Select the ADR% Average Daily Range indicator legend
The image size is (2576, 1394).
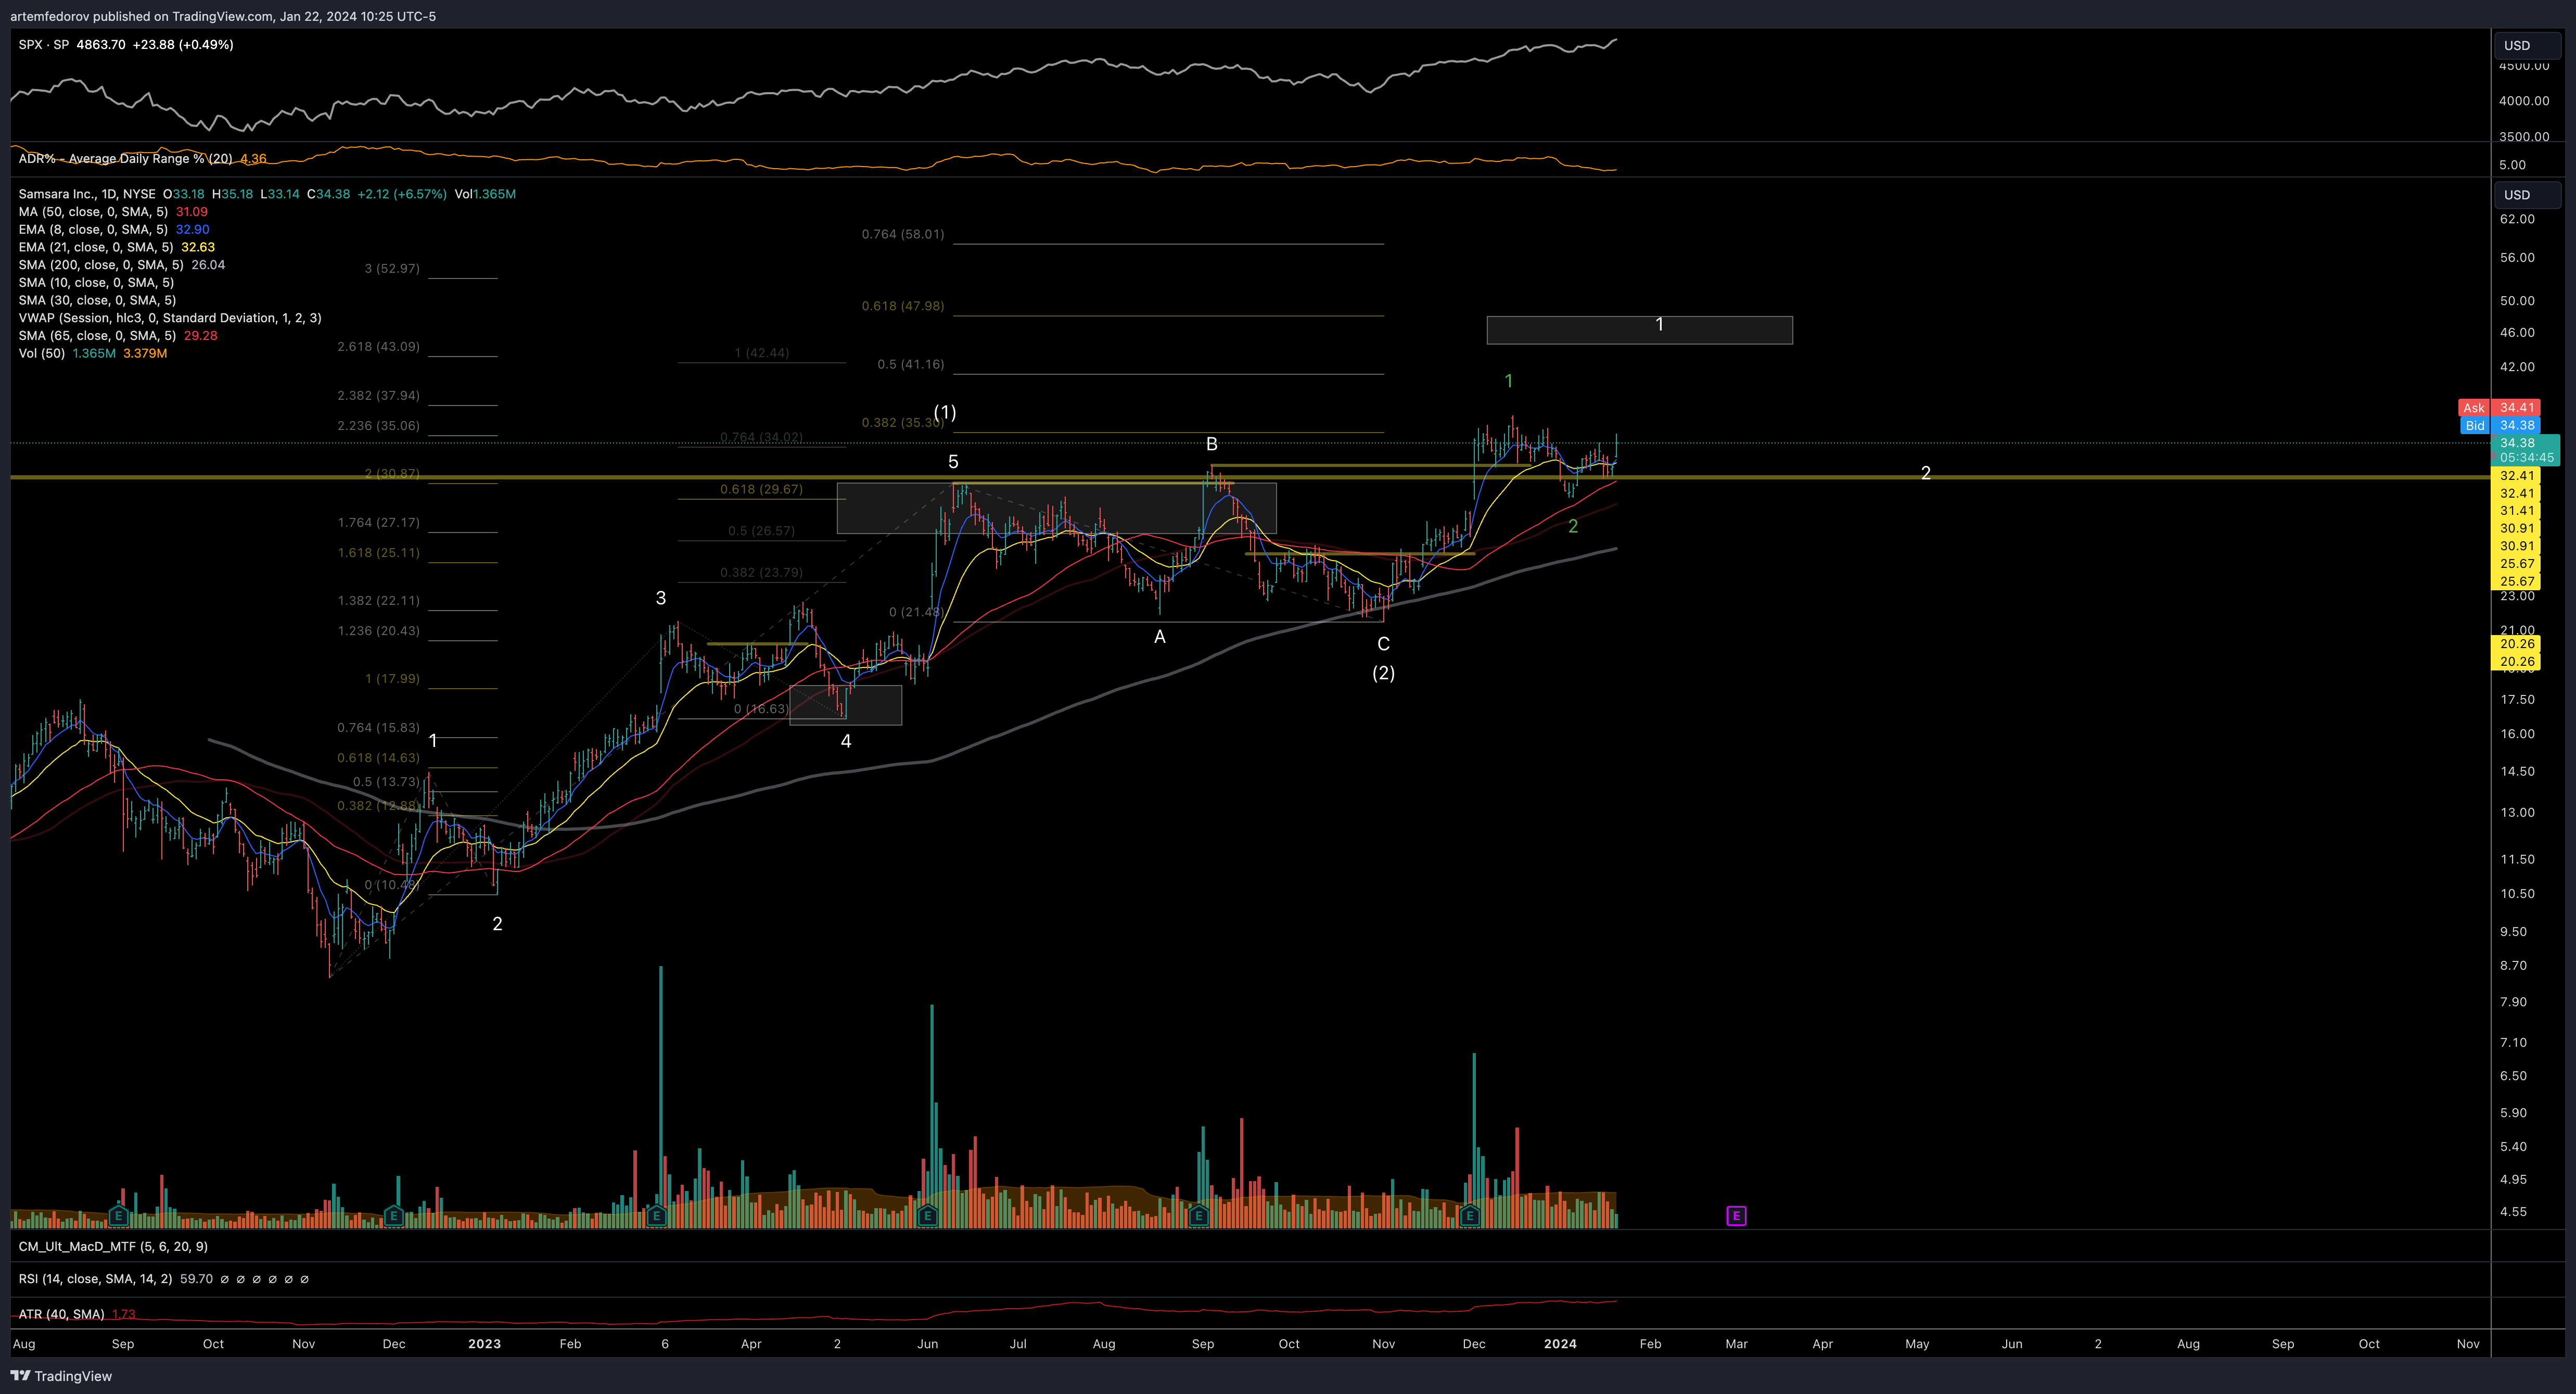(x=142, y=159)
